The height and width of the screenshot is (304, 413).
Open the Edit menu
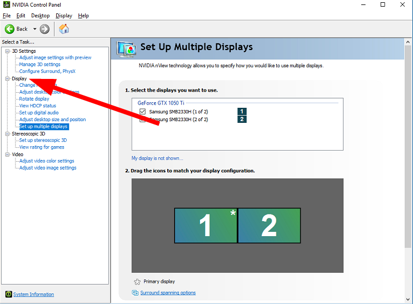[21, 16]
